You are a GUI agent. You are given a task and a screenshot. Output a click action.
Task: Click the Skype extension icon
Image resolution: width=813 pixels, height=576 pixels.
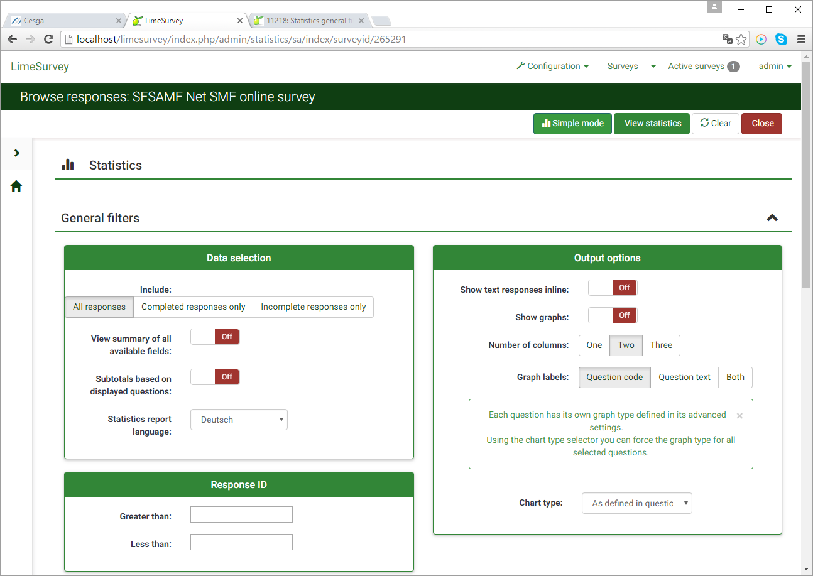[781, 40]
